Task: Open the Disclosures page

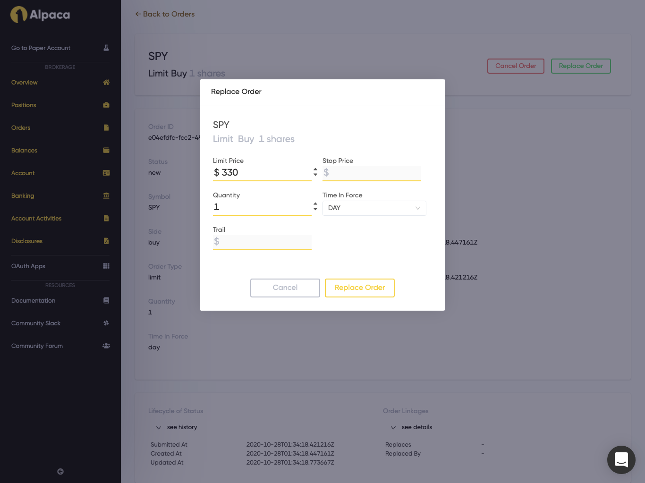Action: pyautogui.click(x=27, y=241)
